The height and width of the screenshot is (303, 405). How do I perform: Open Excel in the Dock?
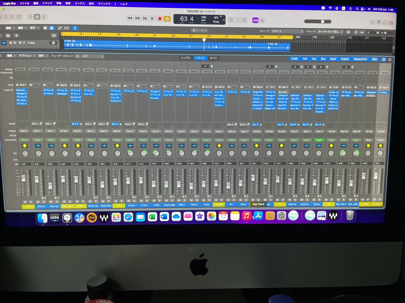coord(152,217)
